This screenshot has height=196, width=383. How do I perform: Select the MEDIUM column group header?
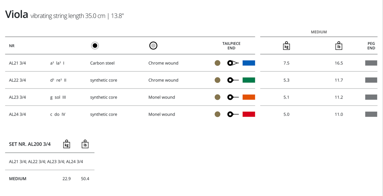319,32
